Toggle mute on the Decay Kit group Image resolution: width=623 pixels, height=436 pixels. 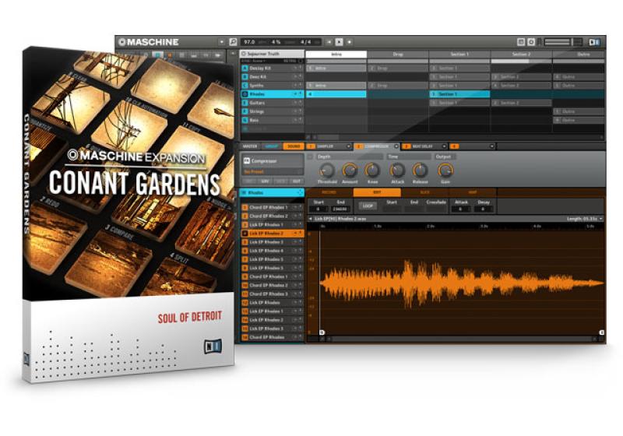295,69
